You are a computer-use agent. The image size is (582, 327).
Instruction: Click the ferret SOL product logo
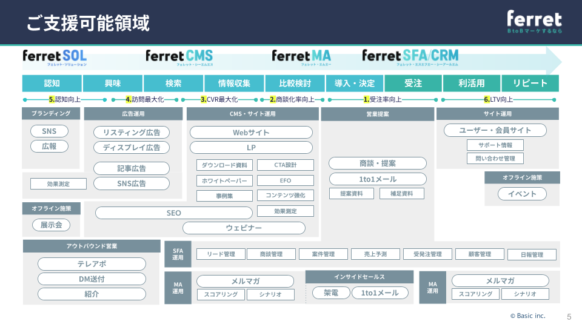click(x=55, y=57)
